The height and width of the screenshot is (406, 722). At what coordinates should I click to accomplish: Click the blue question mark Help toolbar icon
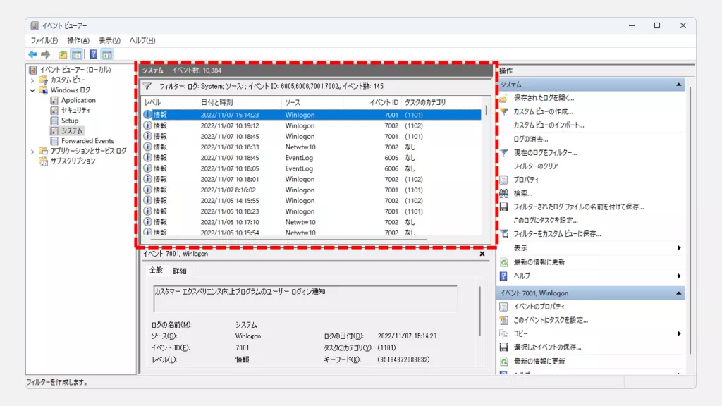(93, 54)
